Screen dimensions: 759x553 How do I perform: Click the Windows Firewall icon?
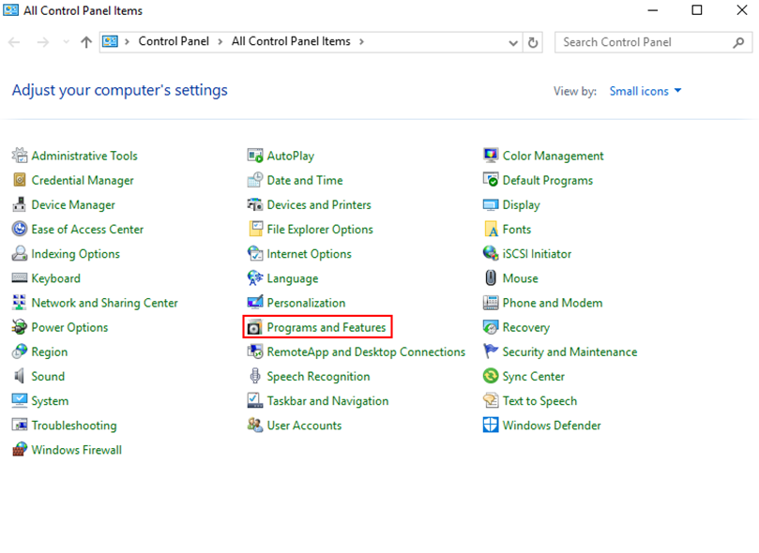[20, 450]
